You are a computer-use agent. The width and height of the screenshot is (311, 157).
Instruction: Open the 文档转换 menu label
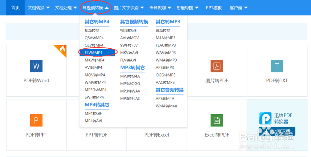(x=36, y=8)
